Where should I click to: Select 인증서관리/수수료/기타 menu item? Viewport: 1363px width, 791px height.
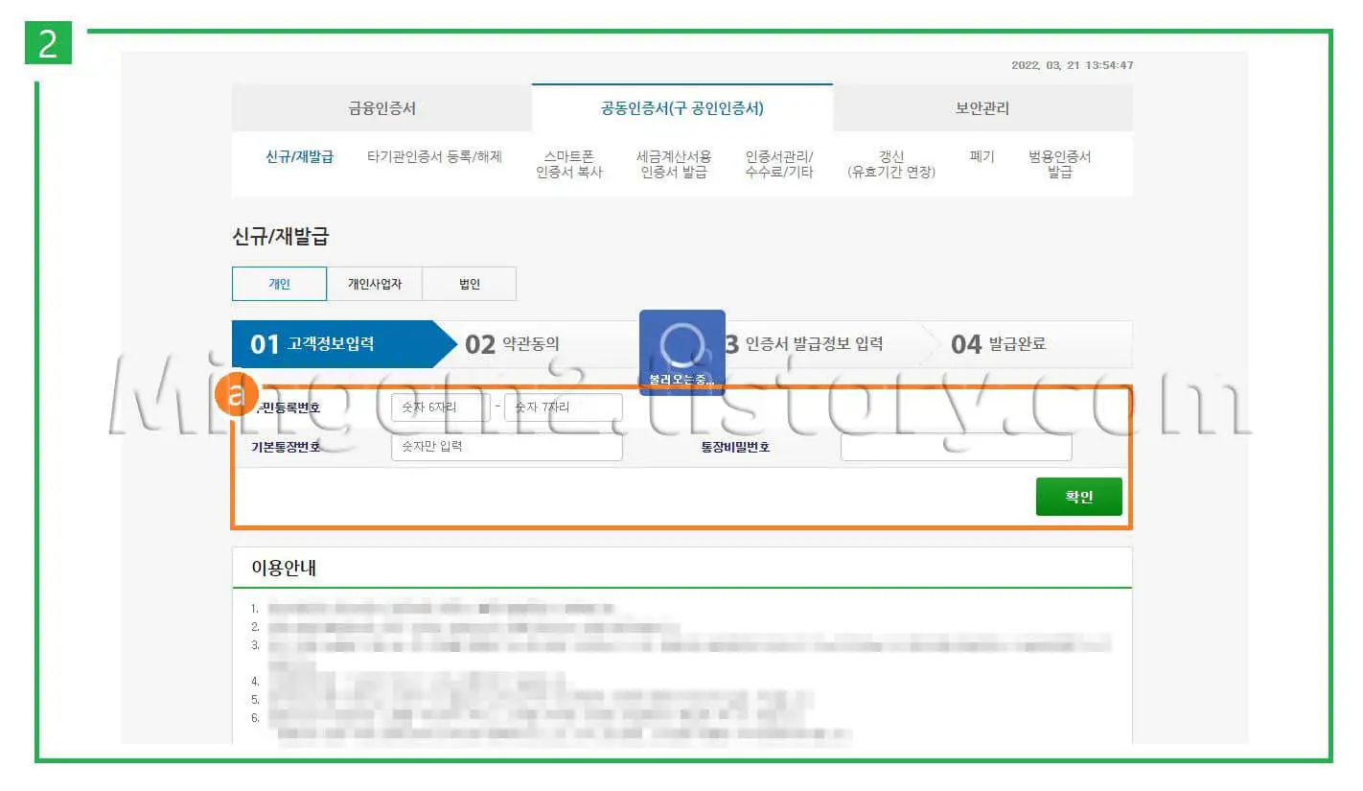click(x=778, y=164)
